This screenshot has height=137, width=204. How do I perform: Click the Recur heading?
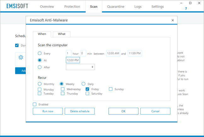[42, 78]
